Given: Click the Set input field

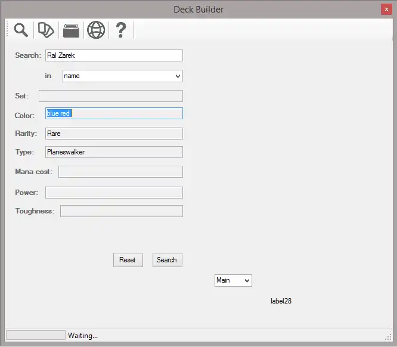Looking at the screenshot, I should [111, 96].
